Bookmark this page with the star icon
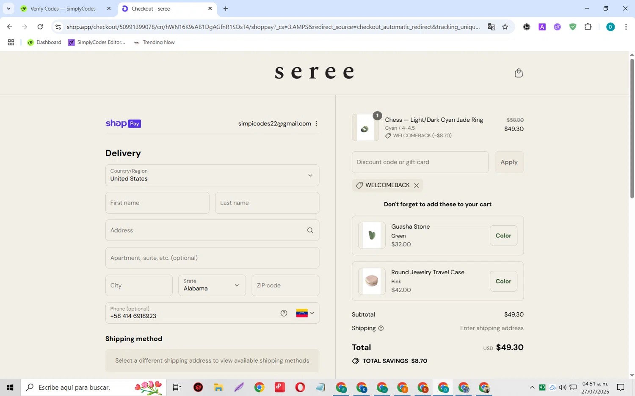 coord(505,27)
